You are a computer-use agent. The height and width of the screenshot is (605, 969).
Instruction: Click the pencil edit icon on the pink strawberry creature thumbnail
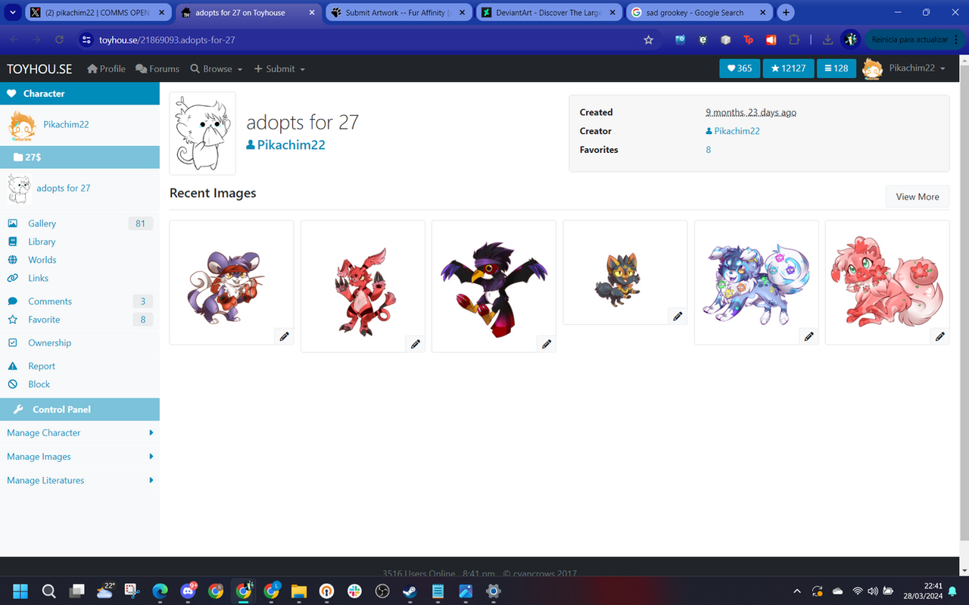point(939,336)
